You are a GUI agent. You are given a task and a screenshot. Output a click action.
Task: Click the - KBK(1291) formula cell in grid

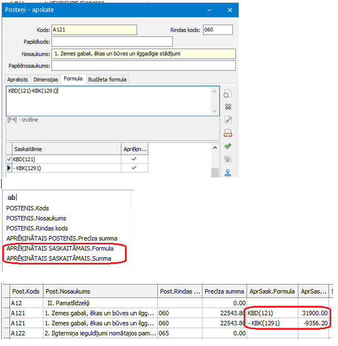tap(272, 323)
